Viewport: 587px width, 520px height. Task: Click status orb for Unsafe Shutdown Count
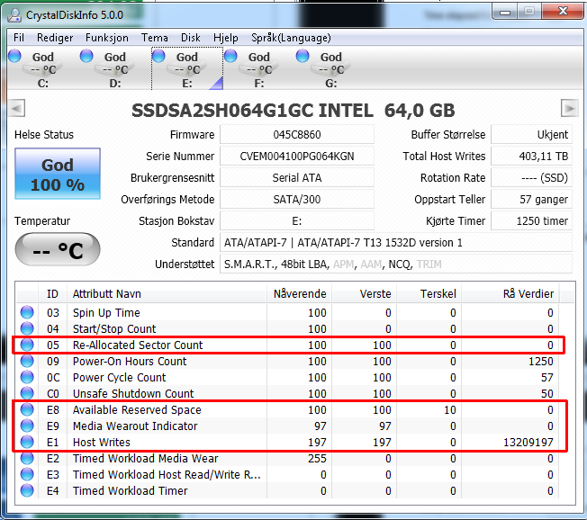27,393
